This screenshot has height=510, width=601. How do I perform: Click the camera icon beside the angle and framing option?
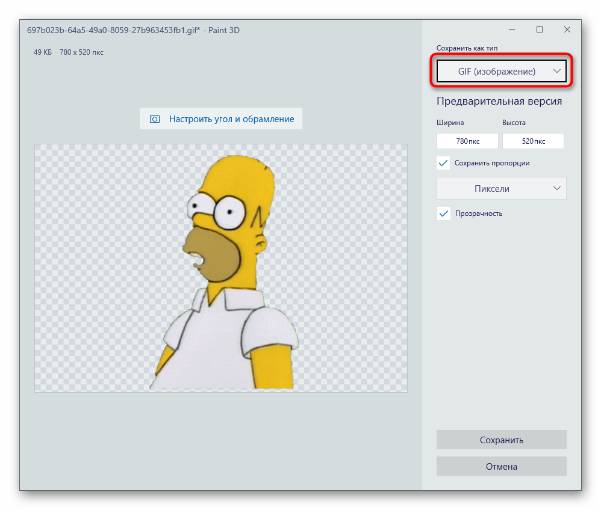[155, 119]
